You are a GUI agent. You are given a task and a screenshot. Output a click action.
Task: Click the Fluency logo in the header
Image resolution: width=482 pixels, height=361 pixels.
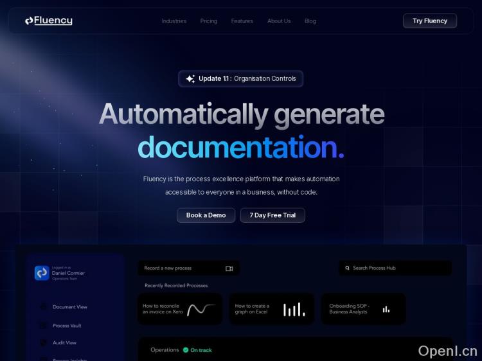[49, 21]
